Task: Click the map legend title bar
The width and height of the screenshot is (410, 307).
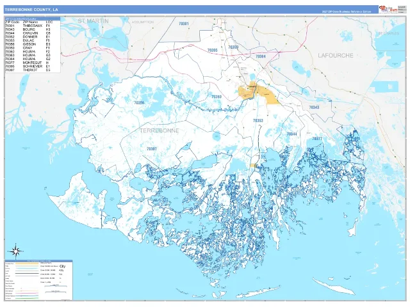Action: tap(38, 261)
